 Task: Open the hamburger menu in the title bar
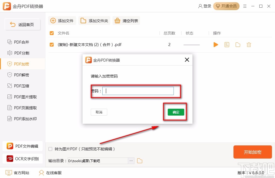click(245, 6)
